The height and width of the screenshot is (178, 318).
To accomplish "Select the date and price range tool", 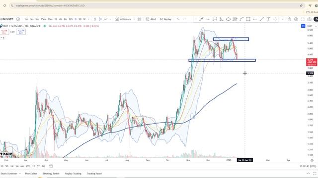I will pyautogui.click(x=215, y=19).
